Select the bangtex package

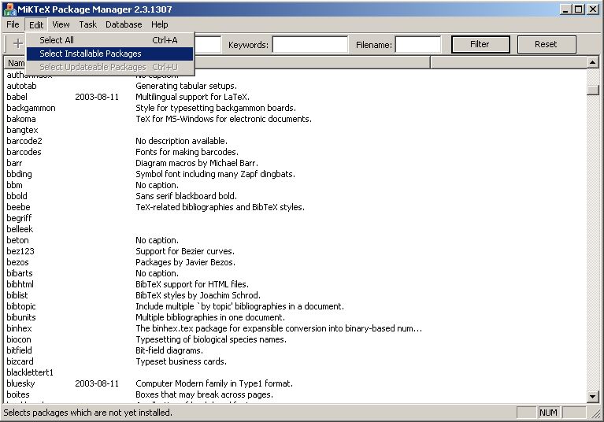[x=22, y=130]
